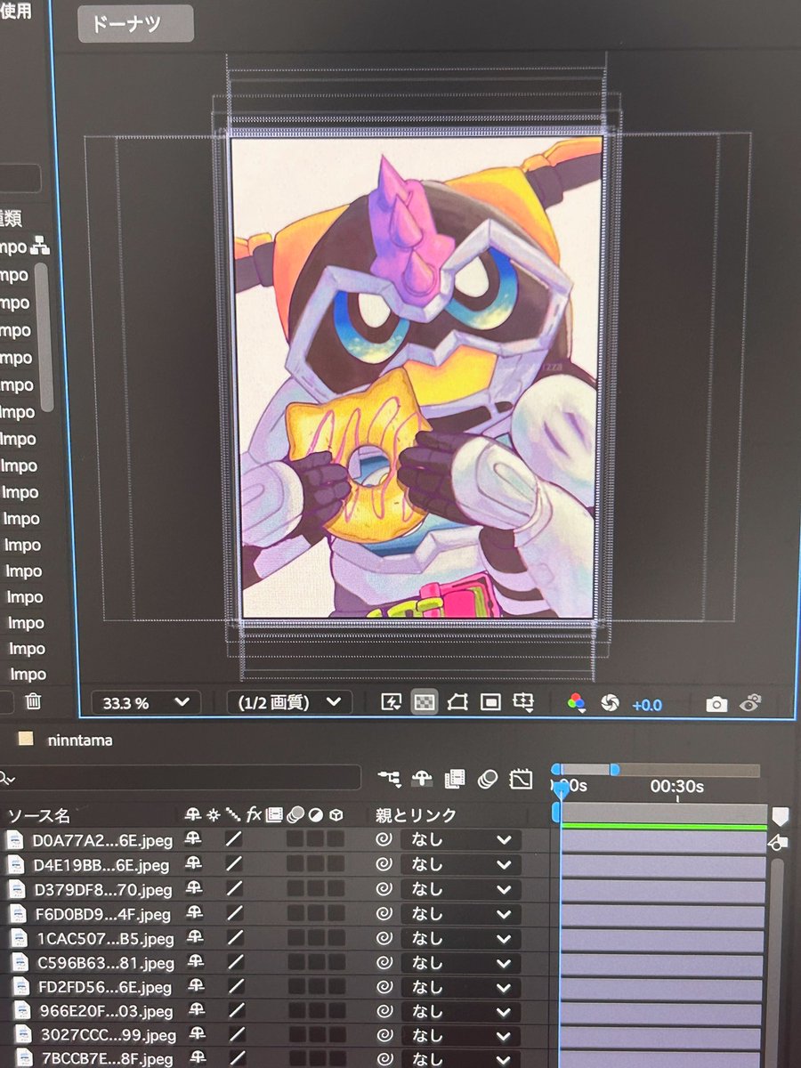Viewport: 801px width, 1068px height.
Task: Select the C596B63...81.jpeg layer
Action: [x=105, y=963]
